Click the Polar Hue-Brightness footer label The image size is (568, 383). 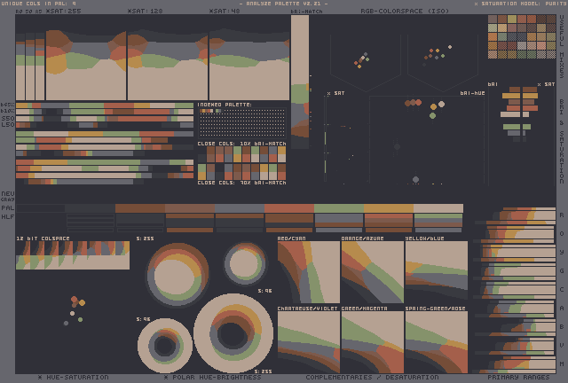[211, 378]
